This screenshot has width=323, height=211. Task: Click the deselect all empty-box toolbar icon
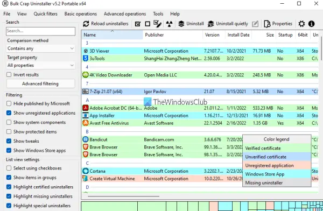(x=148, y=24)
